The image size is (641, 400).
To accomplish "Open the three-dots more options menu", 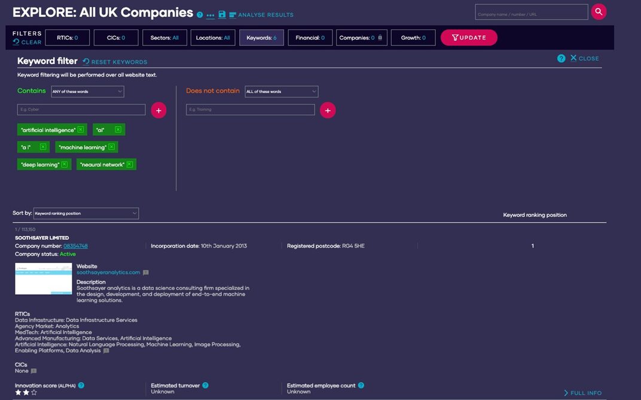I will click(210, 15).
